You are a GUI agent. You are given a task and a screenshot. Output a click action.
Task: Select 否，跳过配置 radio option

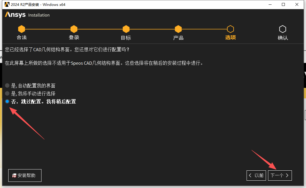7,101
